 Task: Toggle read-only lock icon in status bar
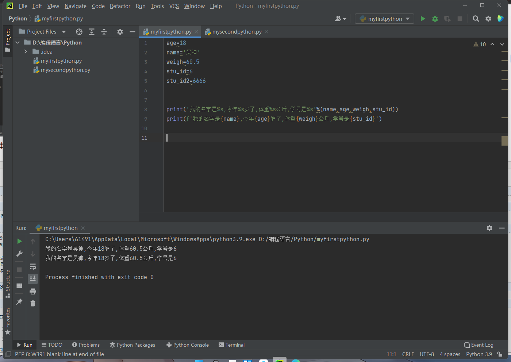[x=500, y=354]
